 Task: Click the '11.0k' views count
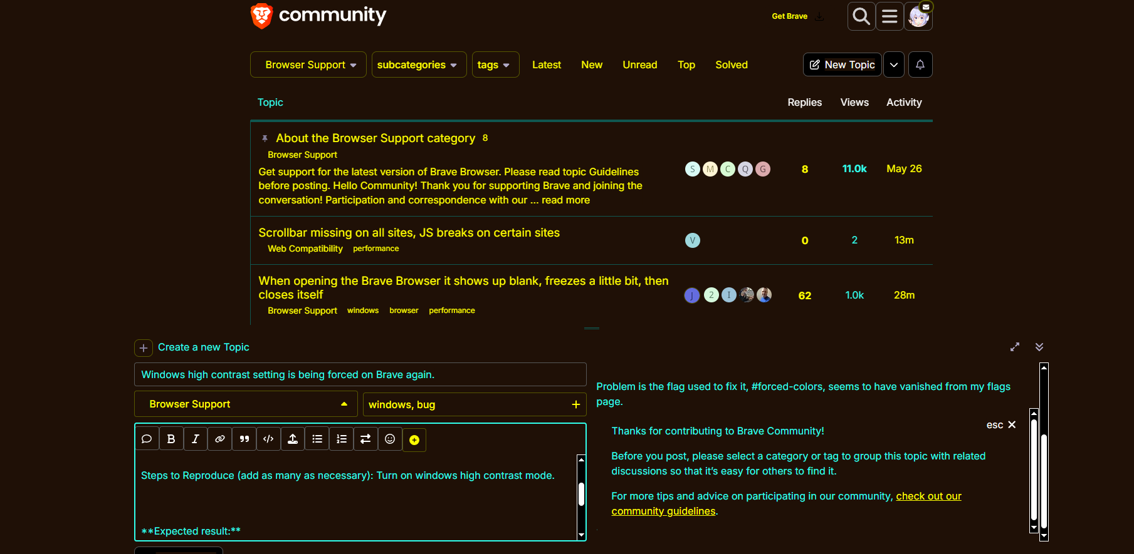click(x=854, y=169)
